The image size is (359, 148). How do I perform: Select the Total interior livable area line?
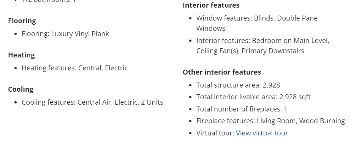point(253,97)
